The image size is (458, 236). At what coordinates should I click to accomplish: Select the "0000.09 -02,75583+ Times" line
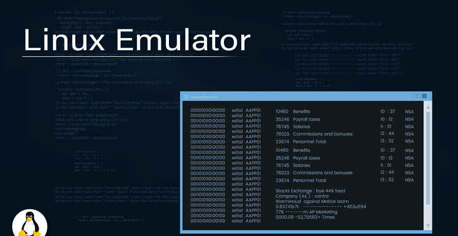coord(305,217)
